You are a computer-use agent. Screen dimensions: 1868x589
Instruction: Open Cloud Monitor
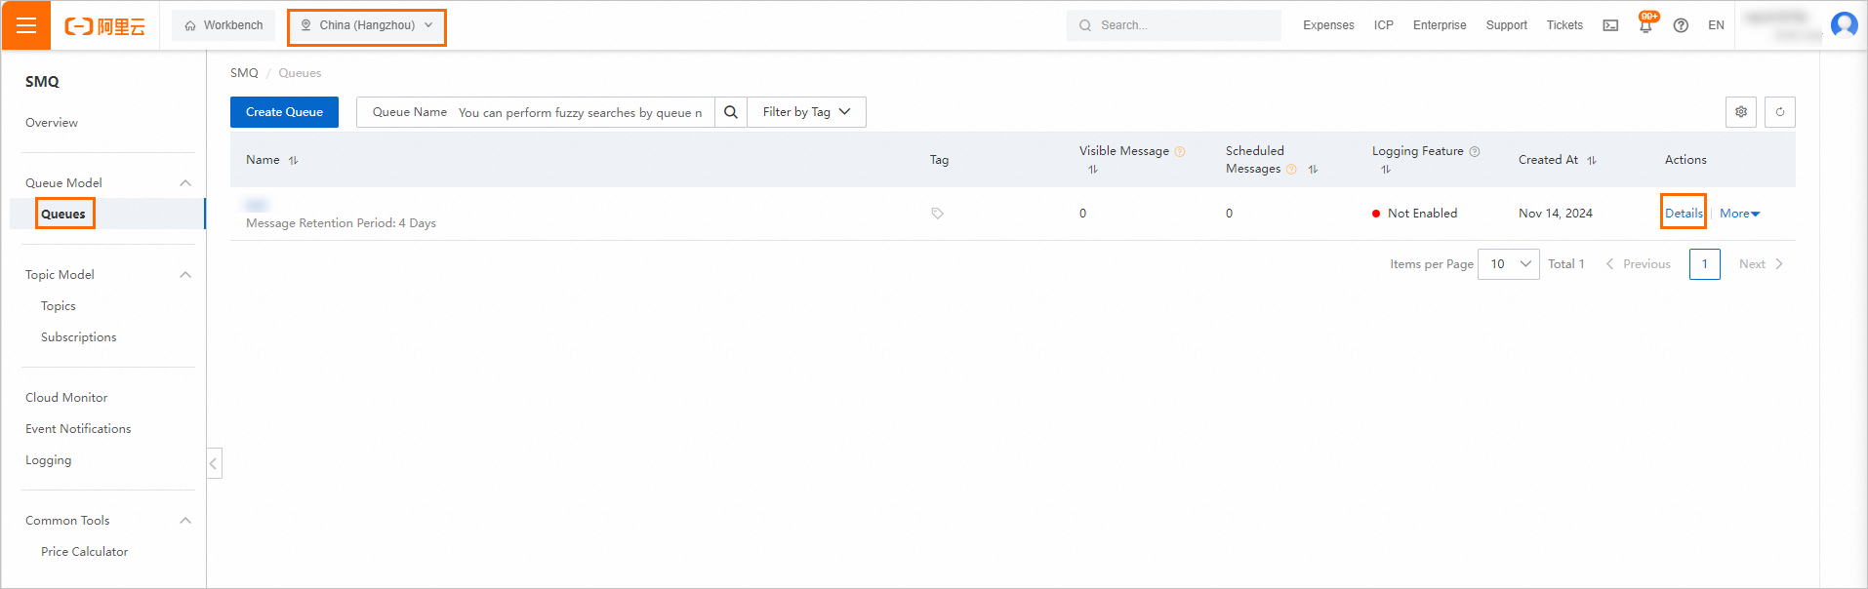tap(66, 398)
